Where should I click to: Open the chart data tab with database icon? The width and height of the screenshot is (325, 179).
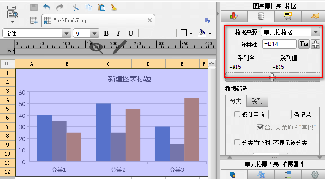[261, 16]
